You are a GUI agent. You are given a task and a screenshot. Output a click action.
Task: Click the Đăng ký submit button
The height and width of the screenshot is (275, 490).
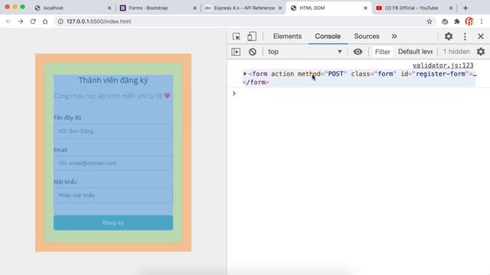pos(113,222)
